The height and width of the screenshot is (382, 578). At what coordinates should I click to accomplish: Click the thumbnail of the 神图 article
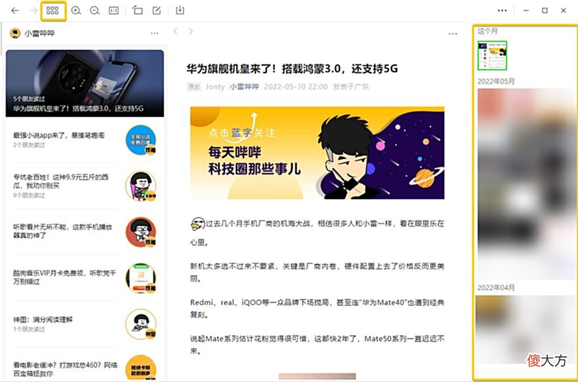[141, 324]
